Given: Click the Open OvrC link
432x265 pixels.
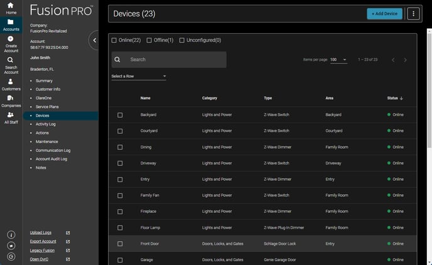Looking at the screenshot, I should coord(39,259).
